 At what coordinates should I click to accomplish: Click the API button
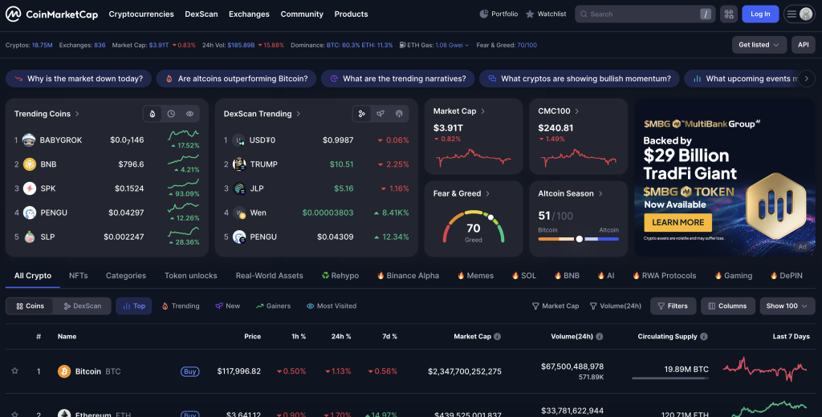(x=803, y=45)
